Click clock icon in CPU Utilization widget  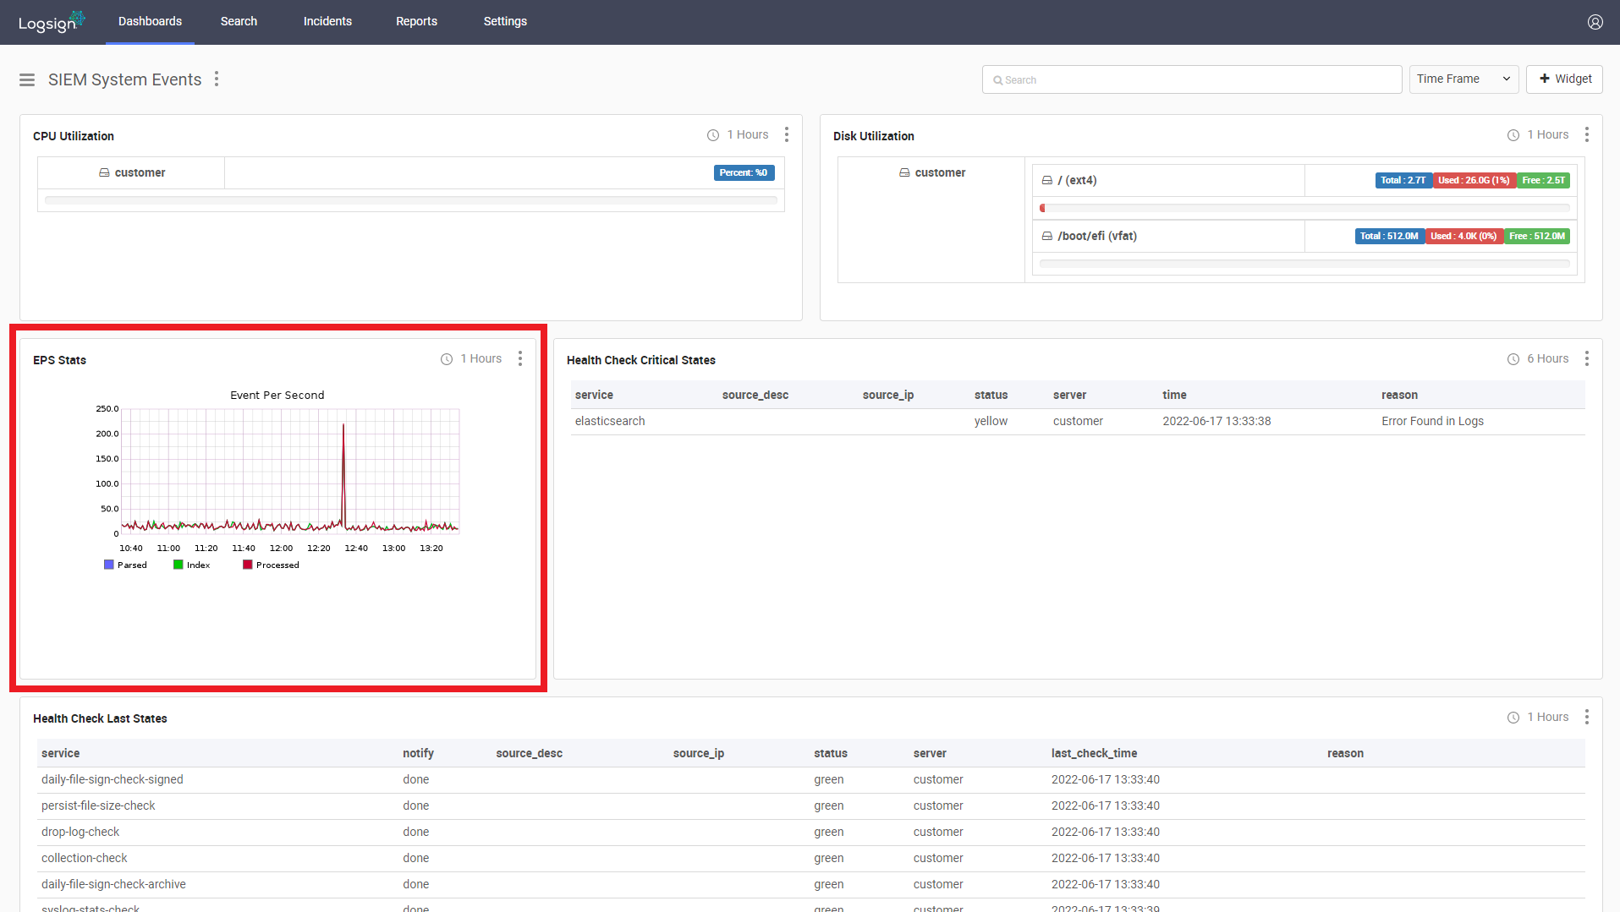tap(713, 135)
